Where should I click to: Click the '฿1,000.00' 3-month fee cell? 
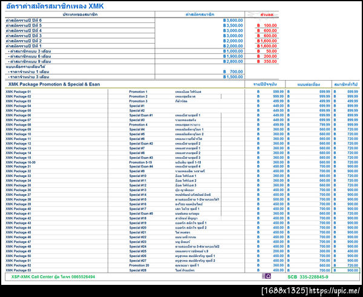pyautogui.click(x=233, y=52)
